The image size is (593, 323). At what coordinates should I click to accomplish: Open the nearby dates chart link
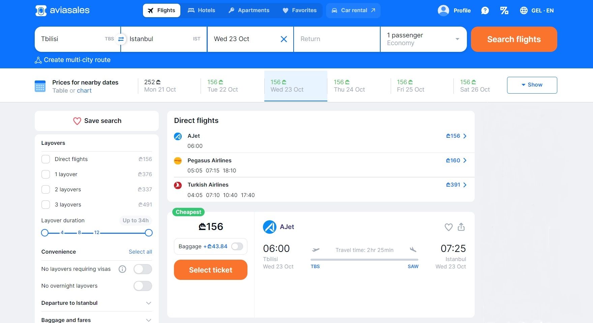(84, 91)
